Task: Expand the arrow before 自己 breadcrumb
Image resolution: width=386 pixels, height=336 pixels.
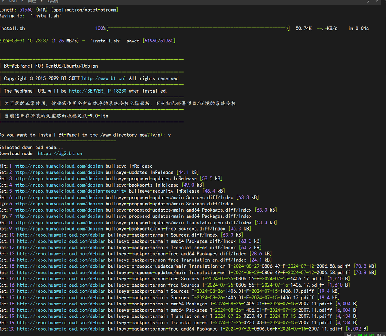Action: [22, 1]
